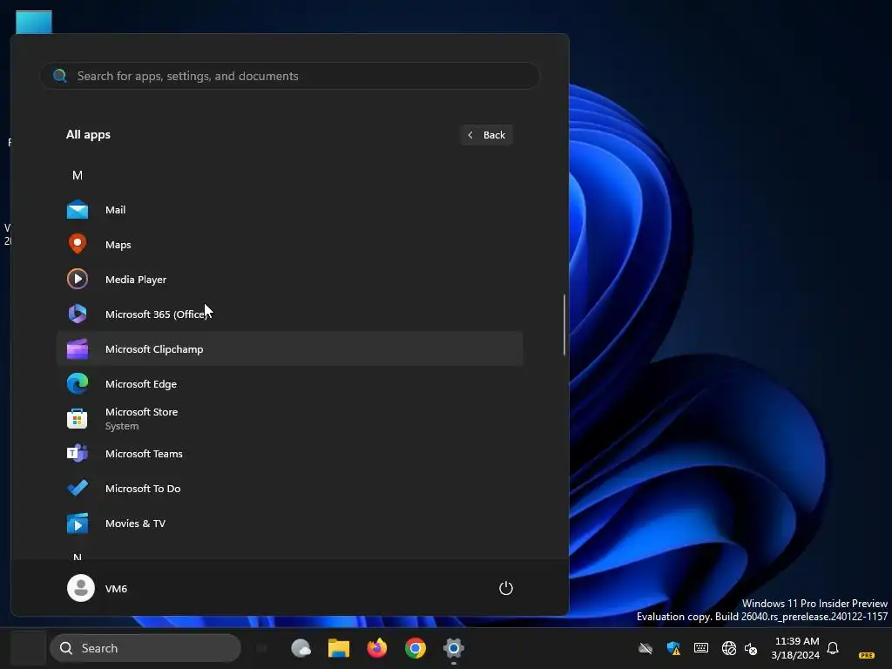Launch Firefox from the taskbar
This screenshot has width=892, height=669.
click(x=376, y=648)
